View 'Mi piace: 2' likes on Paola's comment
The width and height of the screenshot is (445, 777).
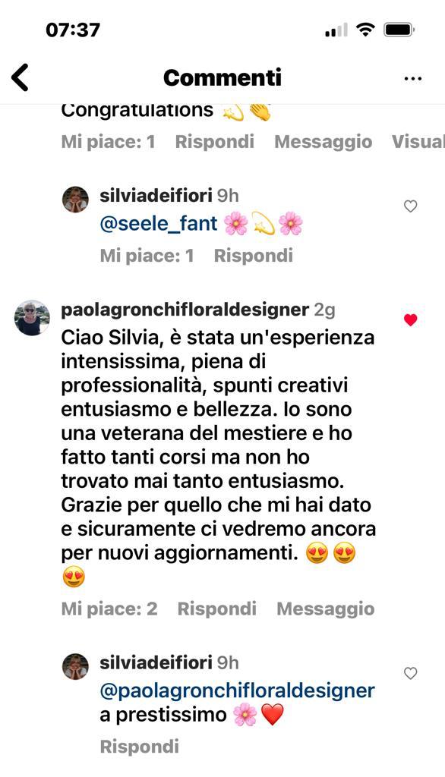pyautogui.click(x=109, y=609)
